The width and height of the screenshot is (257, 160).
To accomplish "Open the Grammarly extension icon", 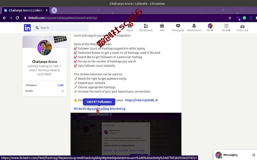I will click(244, 18).
